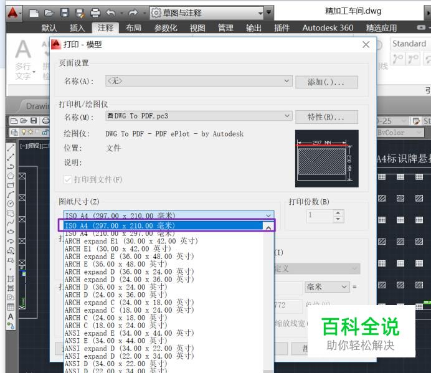Open the 毫米 units dropdown
This screenshot has height=373, width=431.
click(327, 287)
